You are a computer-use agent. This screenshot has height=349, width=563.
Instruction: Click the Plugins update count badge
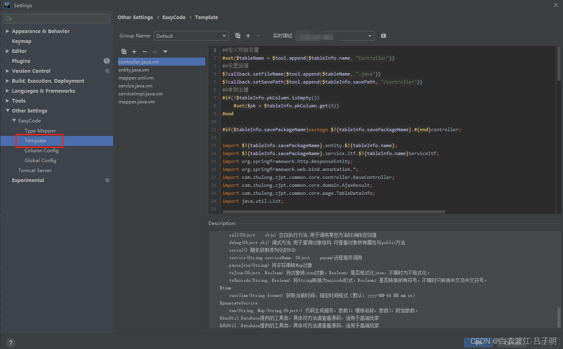[x=107, y=61]
